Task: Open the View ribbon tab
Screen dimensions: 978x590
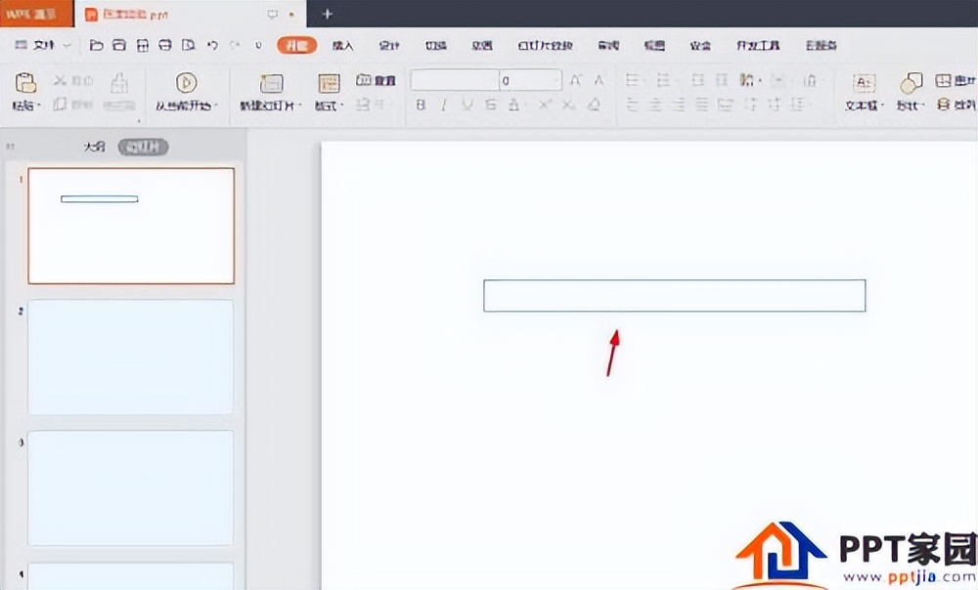Action: (x=654, y=45)
